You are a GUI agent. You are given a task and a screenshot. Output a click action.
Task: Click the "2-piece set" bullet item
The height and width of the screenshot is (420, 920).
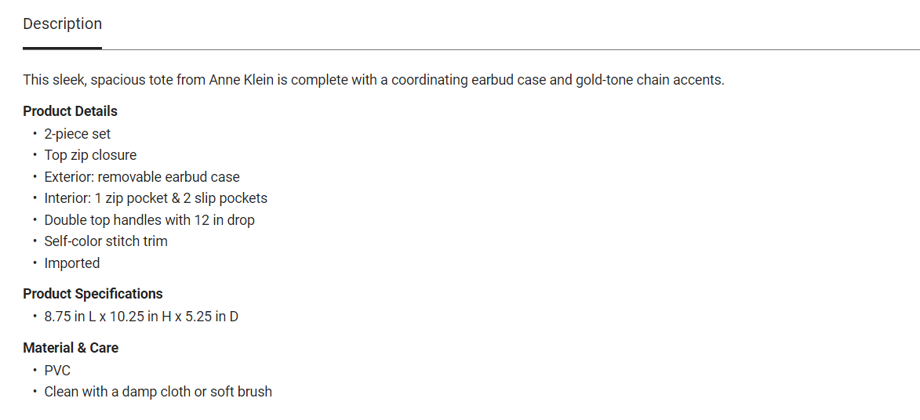pyautogui.click(x=78, y=134)
